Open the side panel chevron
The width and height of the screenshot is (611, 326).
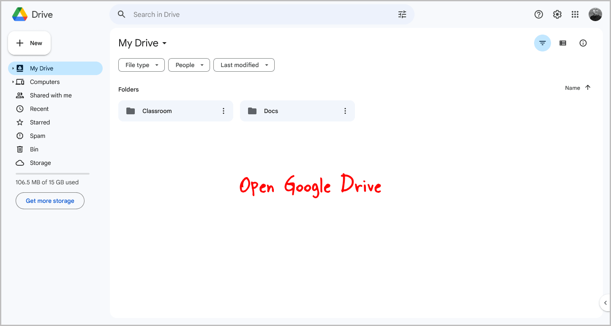(x=606, y=303)
